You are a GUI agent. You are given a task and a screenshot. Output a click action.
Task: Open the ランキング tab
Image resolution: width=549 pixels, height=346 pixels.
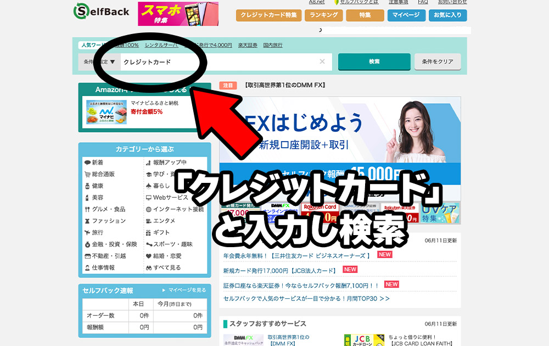(323, 15)
